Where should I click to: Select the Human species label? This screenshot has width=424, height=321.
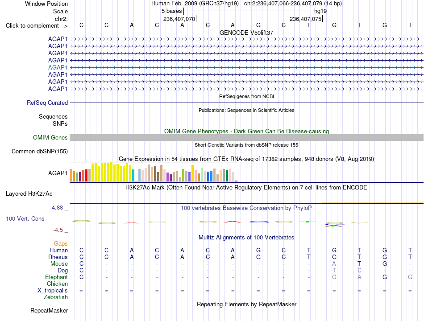point(58,250)
